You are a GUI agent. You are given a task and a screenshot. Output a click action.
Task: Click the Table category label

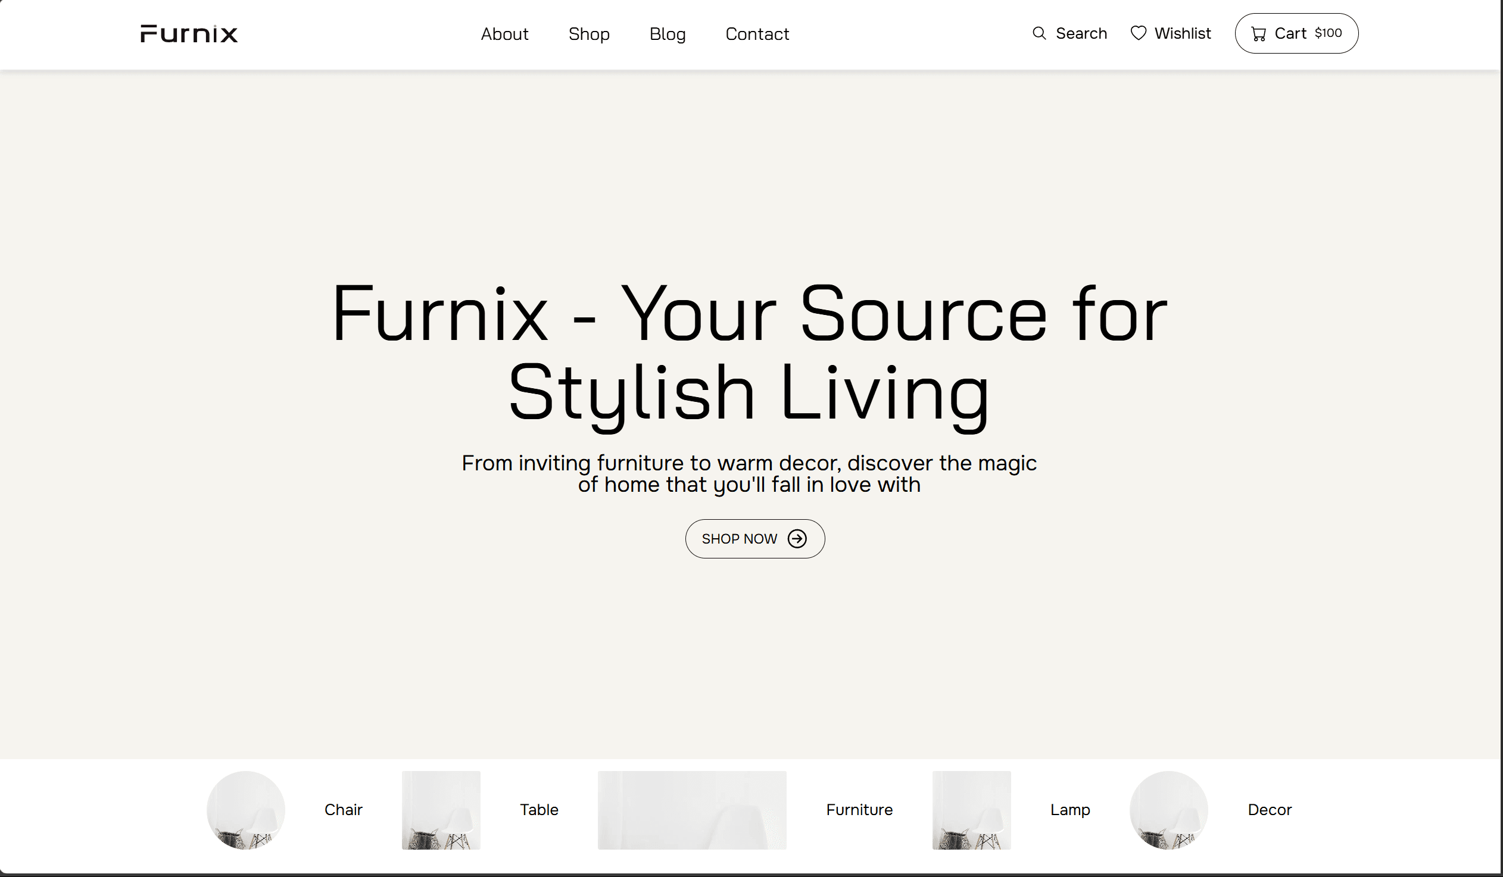[x=538, y=810]
